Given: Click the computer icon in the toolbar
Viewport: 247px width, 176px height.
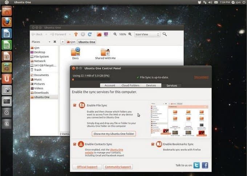Looking at the screenshot, I should pos(106,34).
